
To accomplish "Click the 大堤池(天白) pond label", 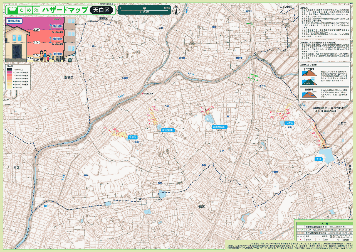I will (x=220, y=127).
